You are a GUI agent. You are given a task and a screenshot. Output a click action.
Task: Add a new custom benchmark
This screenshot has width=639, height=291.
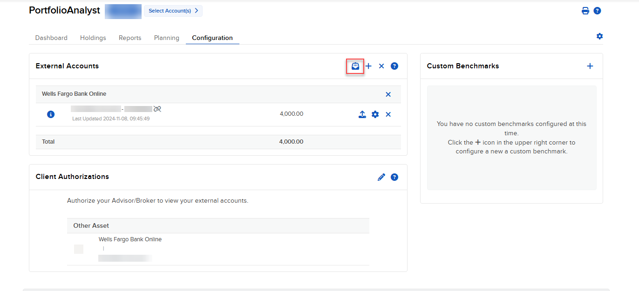pyautogui.click(x=590, y=66)
